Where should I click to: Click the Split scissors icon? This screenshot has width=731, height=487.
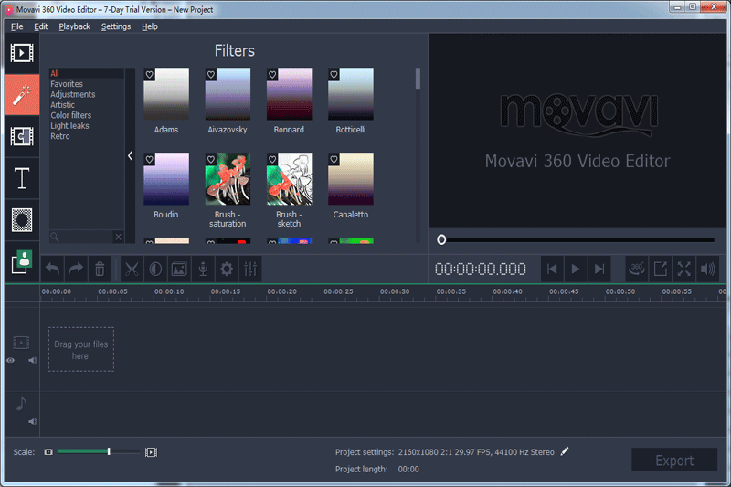[x=132, y=269]
